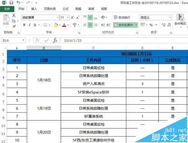Click decrease indent icon
This screenshot has width=188, height=143.
103,25
